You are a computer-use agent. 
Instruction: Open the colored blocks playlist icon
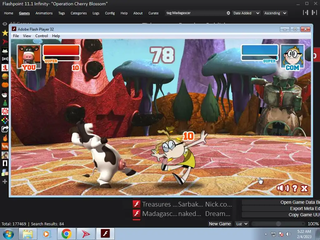(x=5, y=172)
